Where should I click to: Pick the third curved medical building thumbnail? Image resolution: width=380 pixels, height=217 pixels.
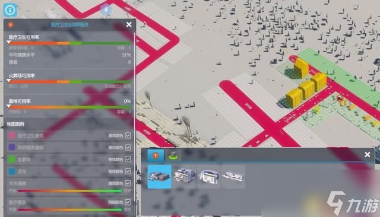coord(208,177)
